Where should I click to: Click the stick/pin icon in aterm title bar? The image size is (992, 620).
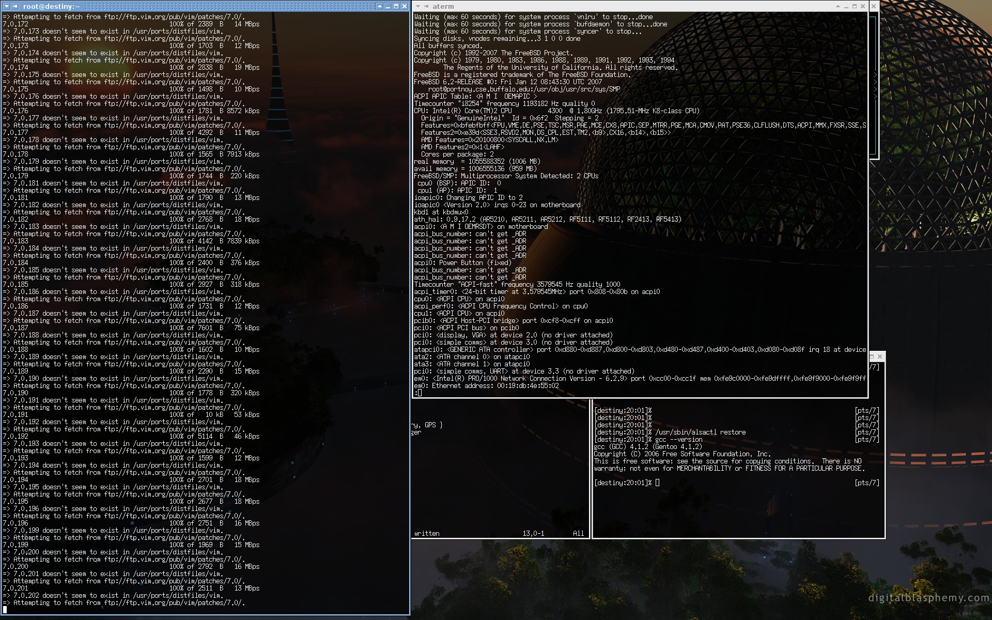point(426,6)
